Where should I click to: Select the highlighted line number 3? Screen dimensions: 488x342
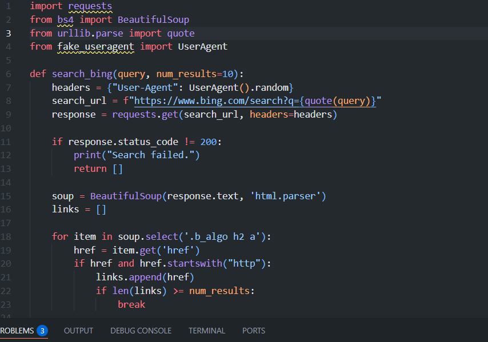tap(9, 33)
